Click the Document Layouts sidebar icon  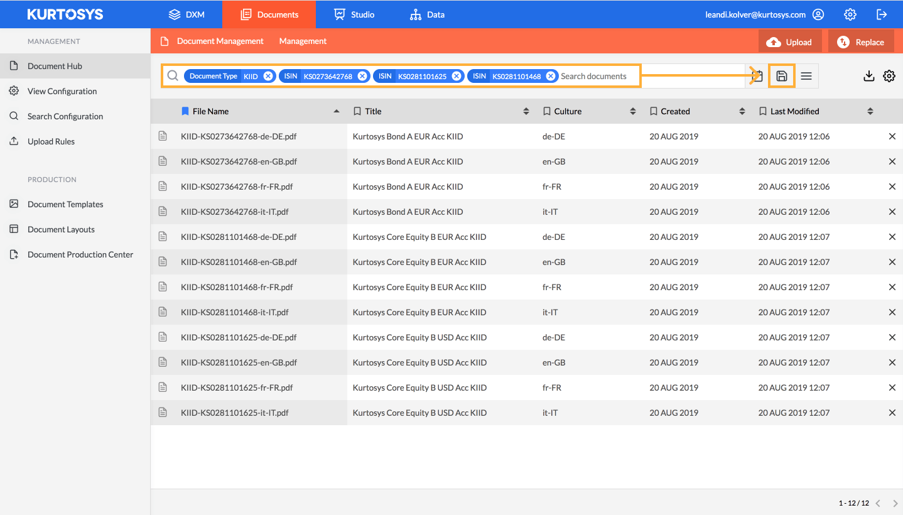tap(14, 229)
